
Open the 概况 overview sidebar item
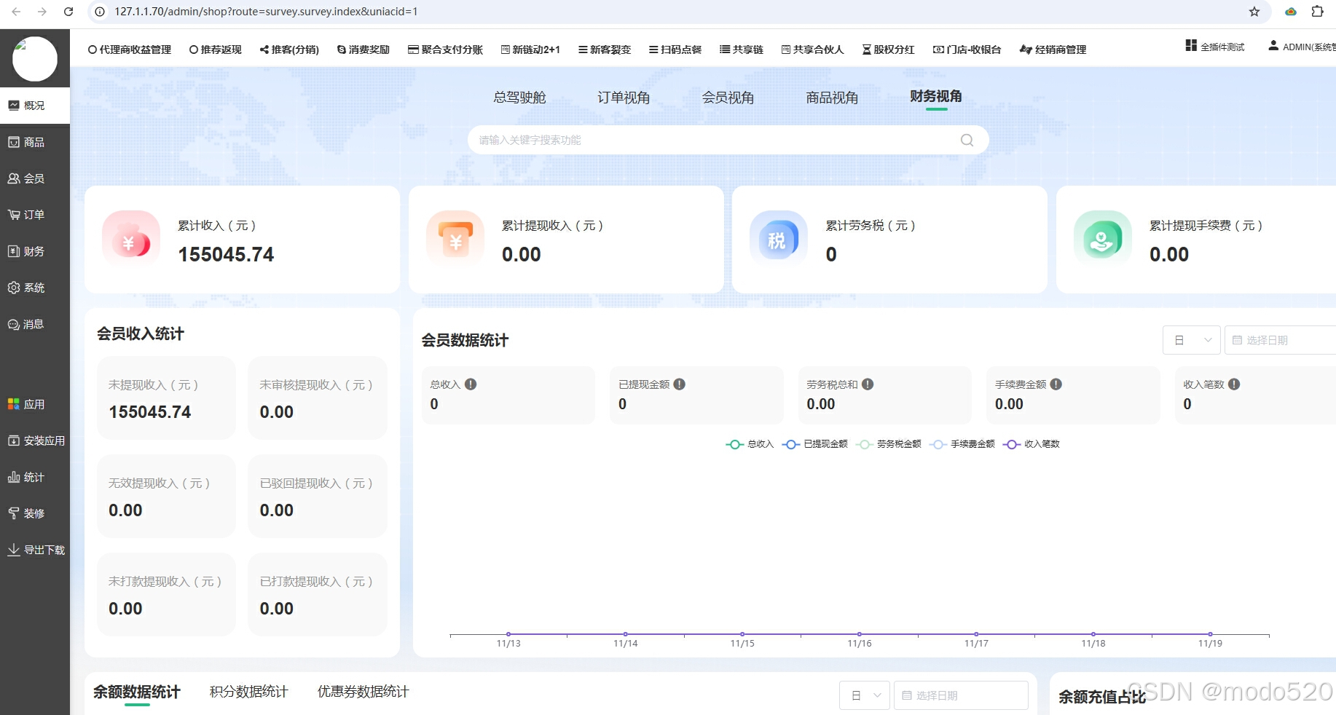[x=34, y=106]
